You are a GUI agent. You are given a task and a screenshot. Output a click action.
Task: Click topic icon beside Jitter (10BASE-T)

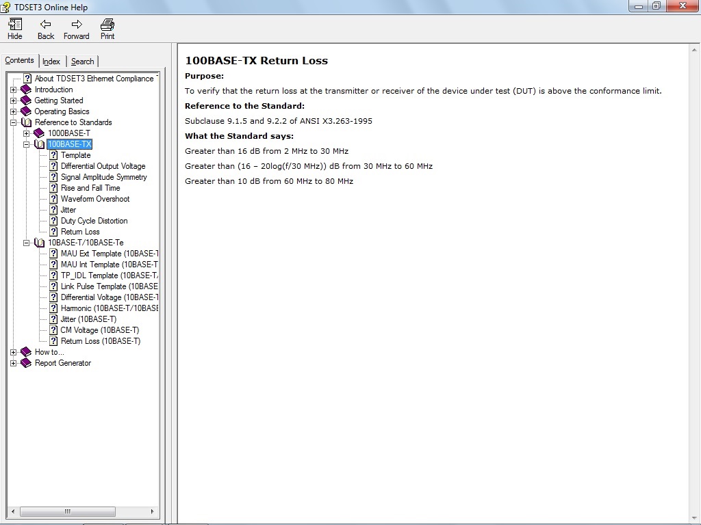[x=53, y=319]
